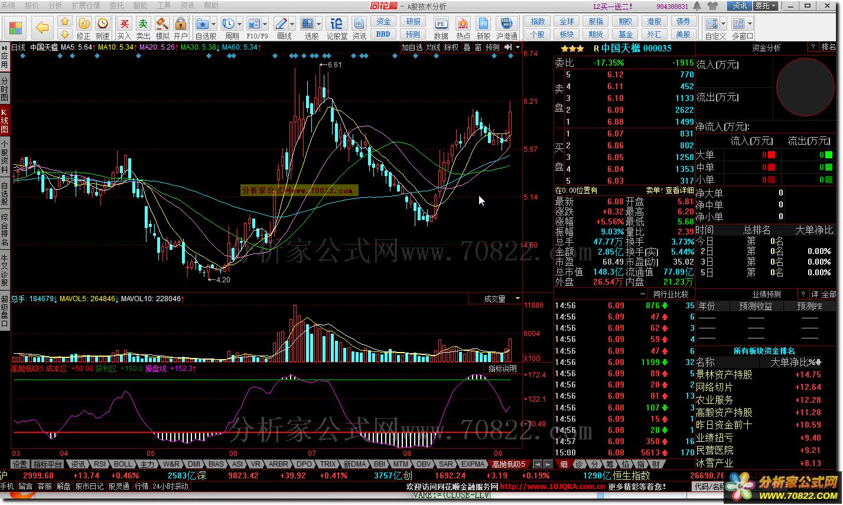Toggle 叠 overlay on chart
Screen dimensions: 843x505
pos(467,47)
